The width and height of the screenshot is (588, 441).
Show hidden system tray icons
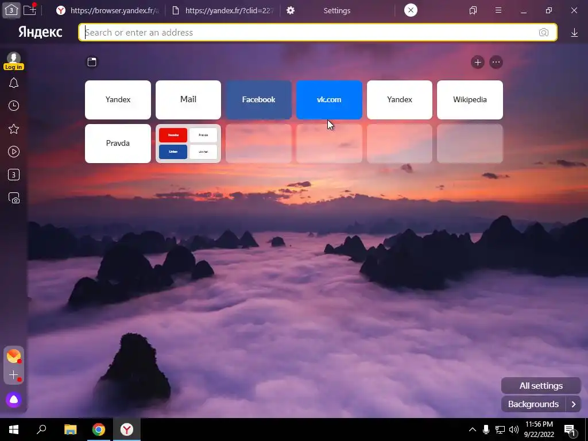point(473,430)
